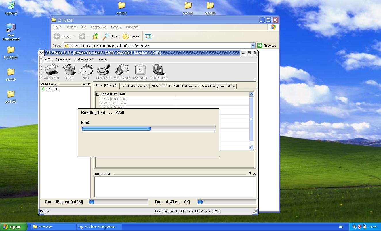
Task: Select the EZ FLASH desktop folder
Action: [11, 49]
